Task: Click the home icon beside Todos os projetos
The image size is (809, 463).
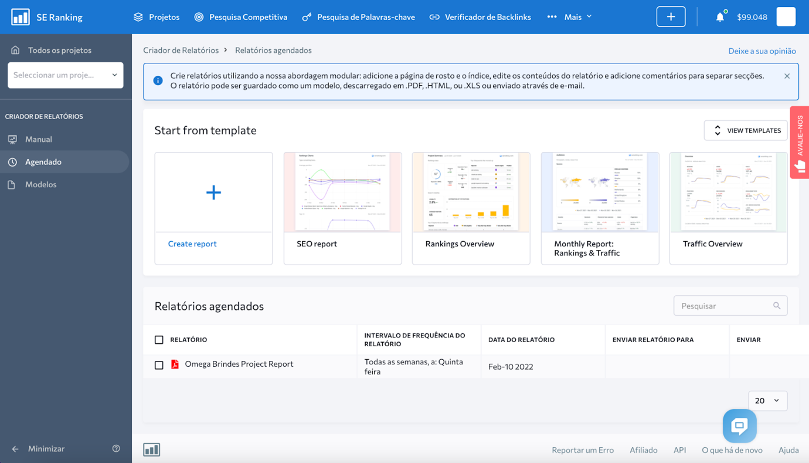Action: tap(15, 50)
